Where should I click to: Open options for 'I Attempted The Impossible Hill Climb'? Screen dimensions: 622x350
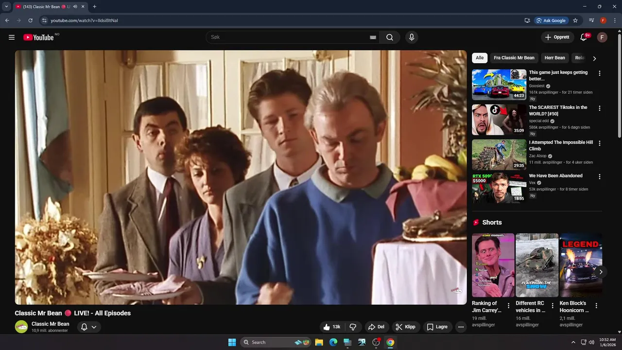(599, 143)
